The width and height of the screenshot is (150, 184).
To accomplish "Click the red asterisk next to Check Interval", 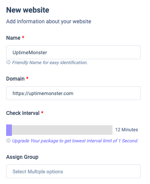I will tap(42, 113).
